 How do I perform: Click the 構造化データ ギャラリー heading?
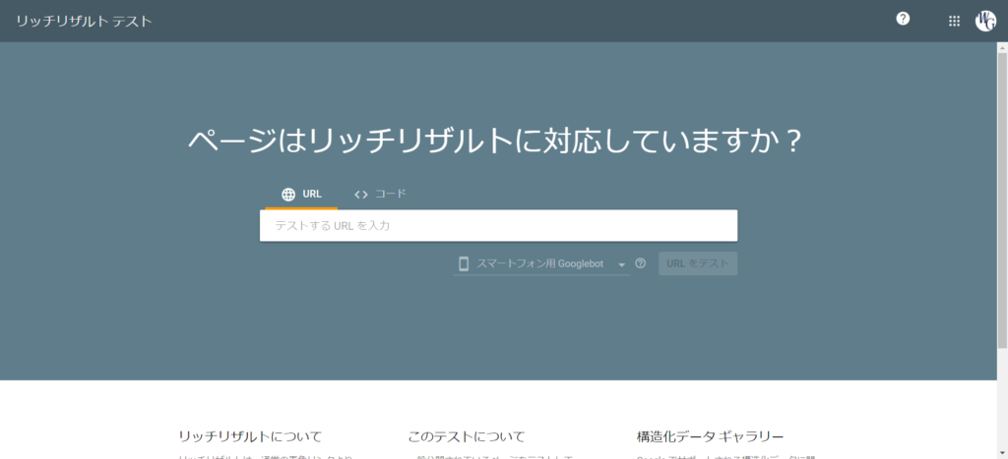coord(710,437)
